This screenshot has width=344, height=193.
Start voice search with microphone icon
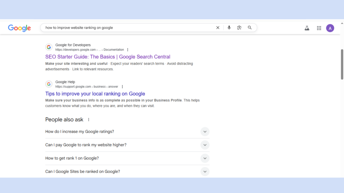(x=229, y=27)
